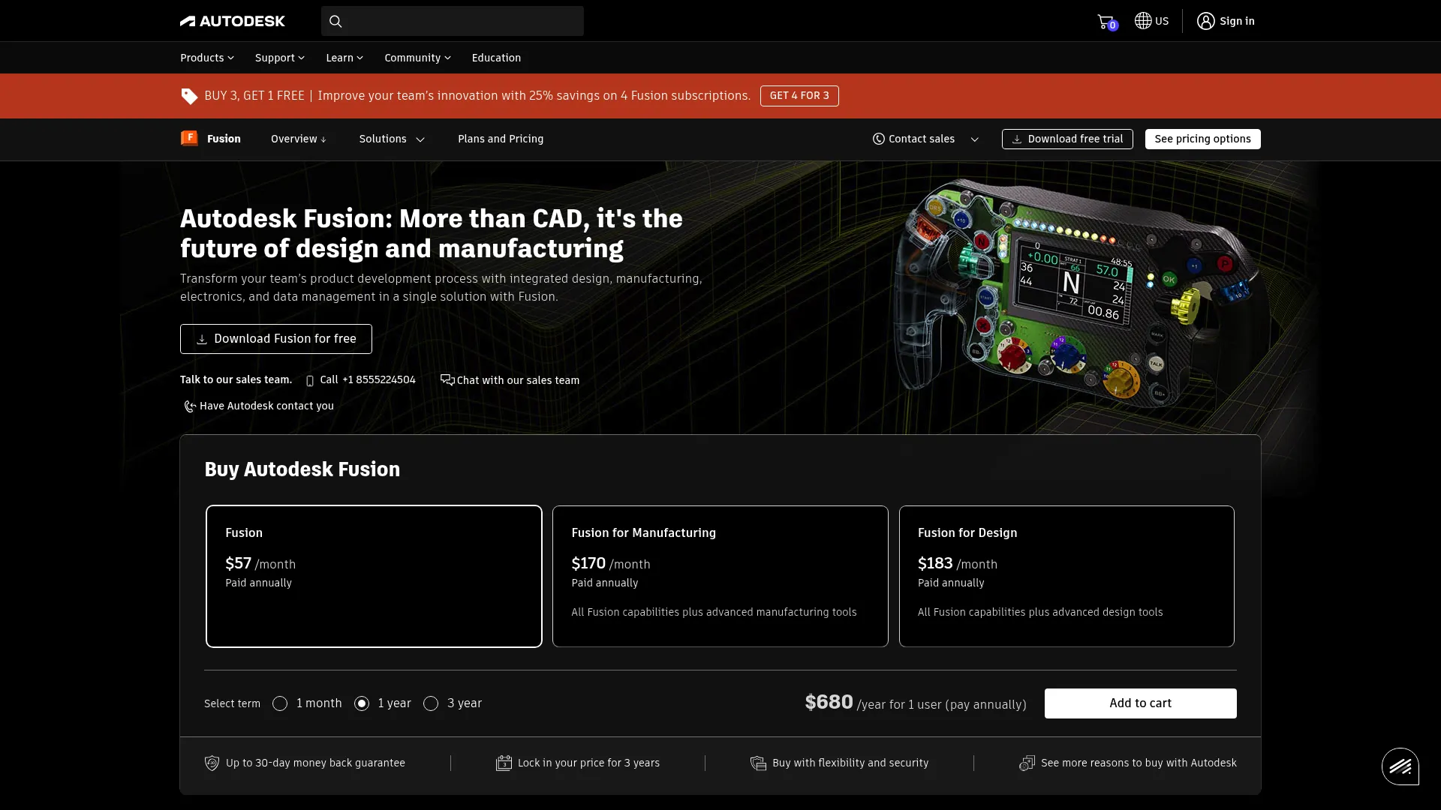Click the Sign in user icon

pos(1205,21)
